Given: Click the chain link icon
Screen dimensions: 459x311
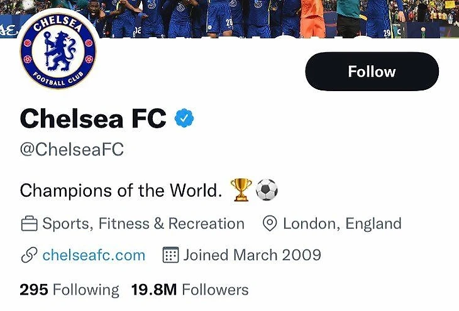Looking at the screenshot, I should click(28, 255).
